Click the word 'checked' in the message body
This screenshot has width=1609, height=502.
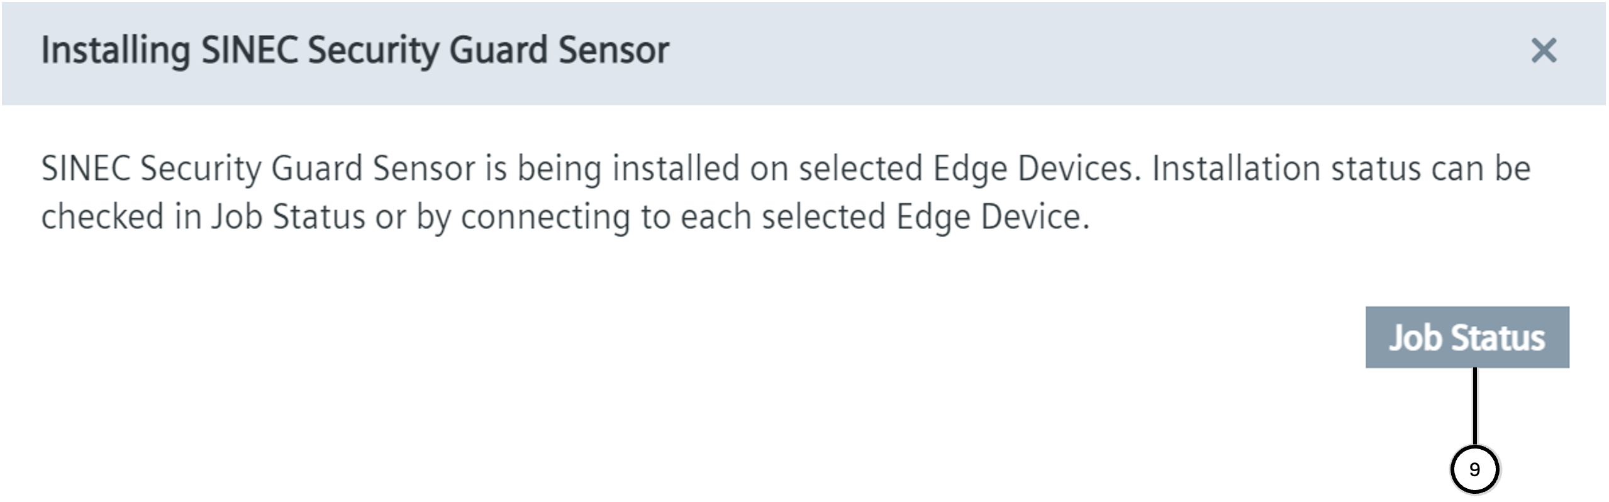103,217
